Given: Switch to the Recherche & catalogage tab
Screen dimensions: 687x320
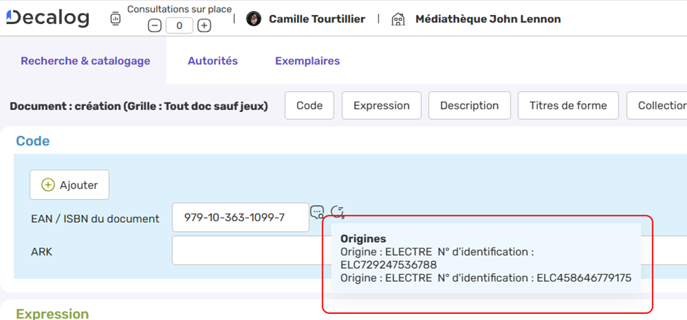Looking at the screenshot, I should 86,61.
